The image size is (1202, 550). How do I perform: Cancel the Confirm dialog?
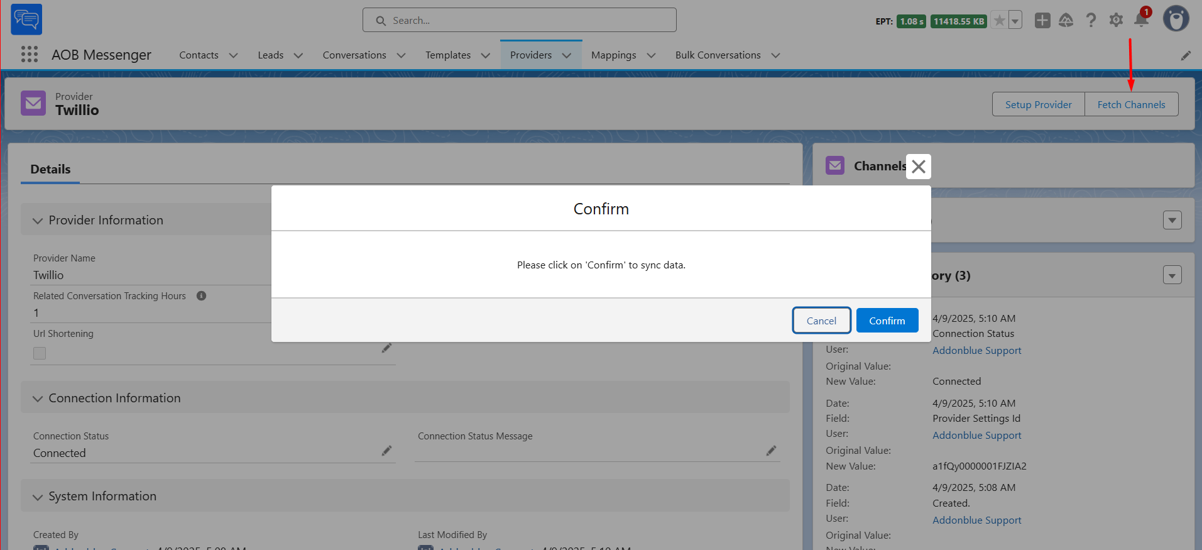(821, 321)
